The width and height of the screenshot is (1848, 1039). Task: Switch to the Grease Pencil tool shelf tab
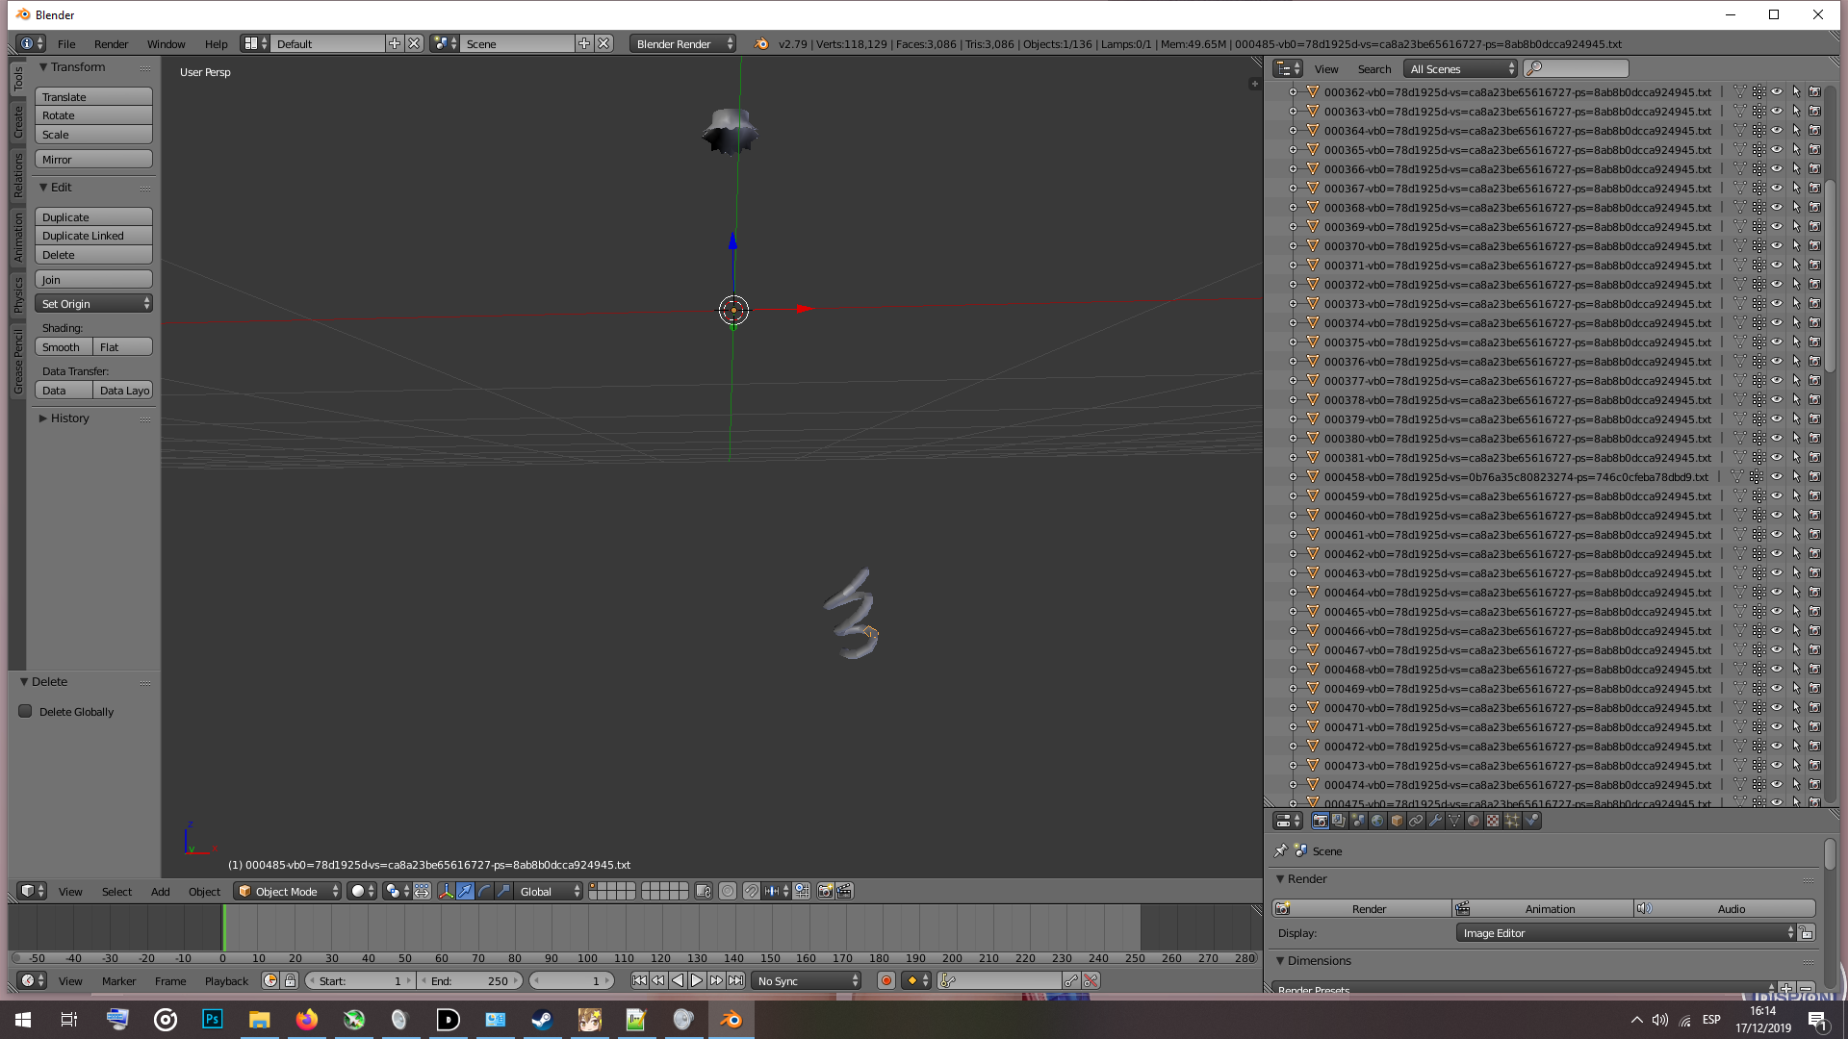(17, 361)
